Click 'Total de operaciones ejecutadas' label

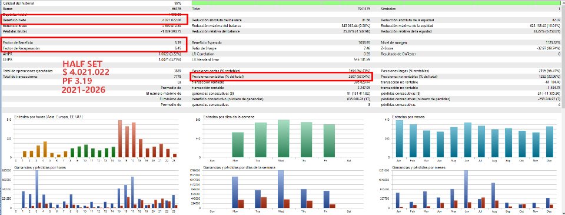click(27, 71)
